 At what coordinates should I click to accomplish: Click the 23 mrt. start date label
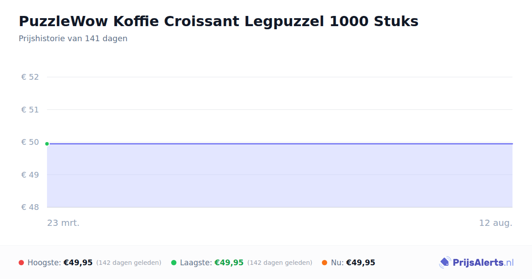63,223
